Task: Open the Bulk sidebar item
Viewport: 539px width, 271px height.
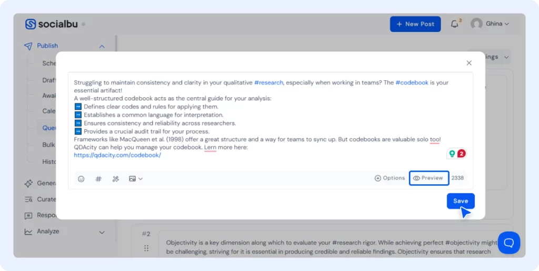Action: (x=48, y=145)
